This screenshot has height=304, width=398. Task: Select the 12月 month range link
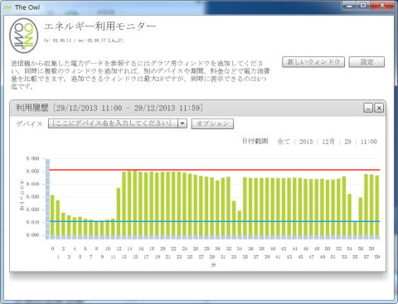point(328,142)
